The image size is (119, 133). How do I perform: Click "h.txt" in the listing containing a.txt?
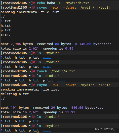[x=34, y=80]
